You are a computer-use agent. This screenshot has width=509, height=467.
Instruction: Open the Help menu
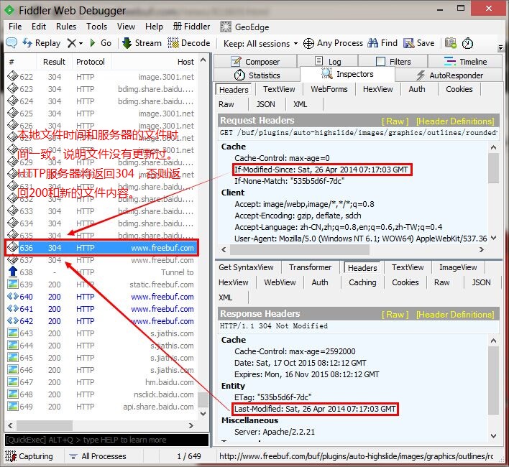pyautogui.click(x=154, y=27)
